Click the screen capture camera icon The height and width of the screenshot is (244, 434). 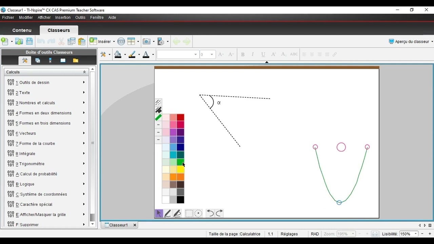[146, 41]
